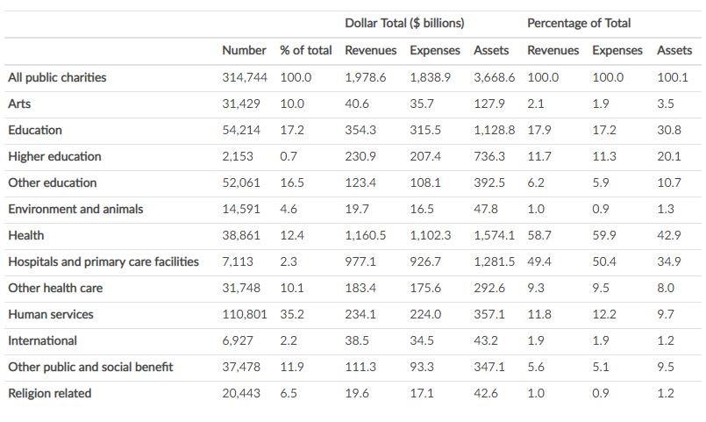Click the 'All public charities' row label
This screenshot has height=422, width=706.
tap(57, 77)
